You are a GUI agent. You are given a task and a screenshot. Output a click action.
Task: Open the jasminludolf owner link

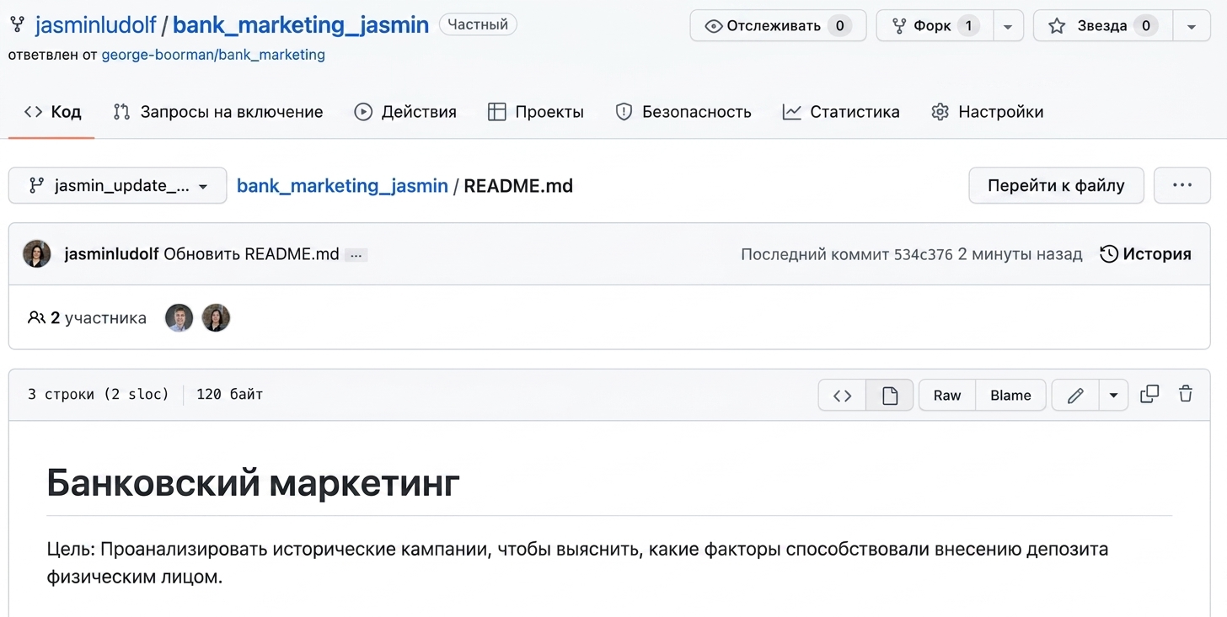95,25
